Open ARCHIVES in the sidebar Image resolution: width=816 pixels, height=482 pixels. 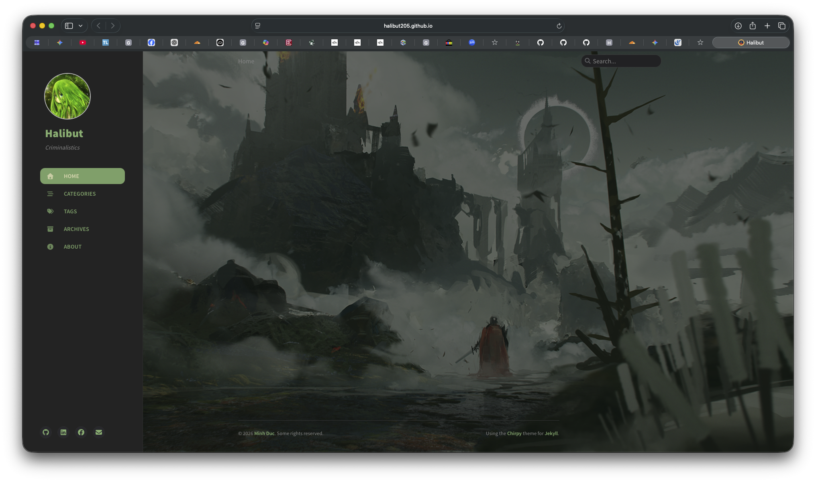coord(82,229)
